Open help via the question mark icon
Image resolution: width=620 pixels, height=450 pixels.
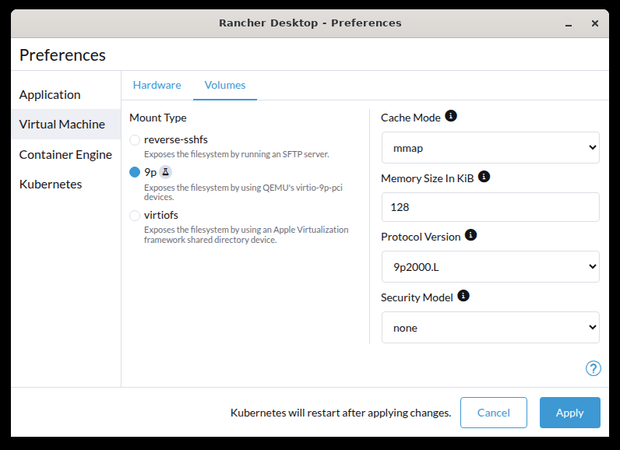pos(593,368)
